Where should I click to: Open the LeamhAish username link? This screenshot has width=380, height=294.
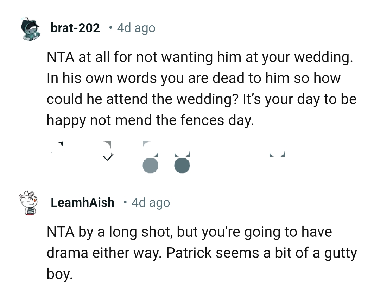coord(83,203)
